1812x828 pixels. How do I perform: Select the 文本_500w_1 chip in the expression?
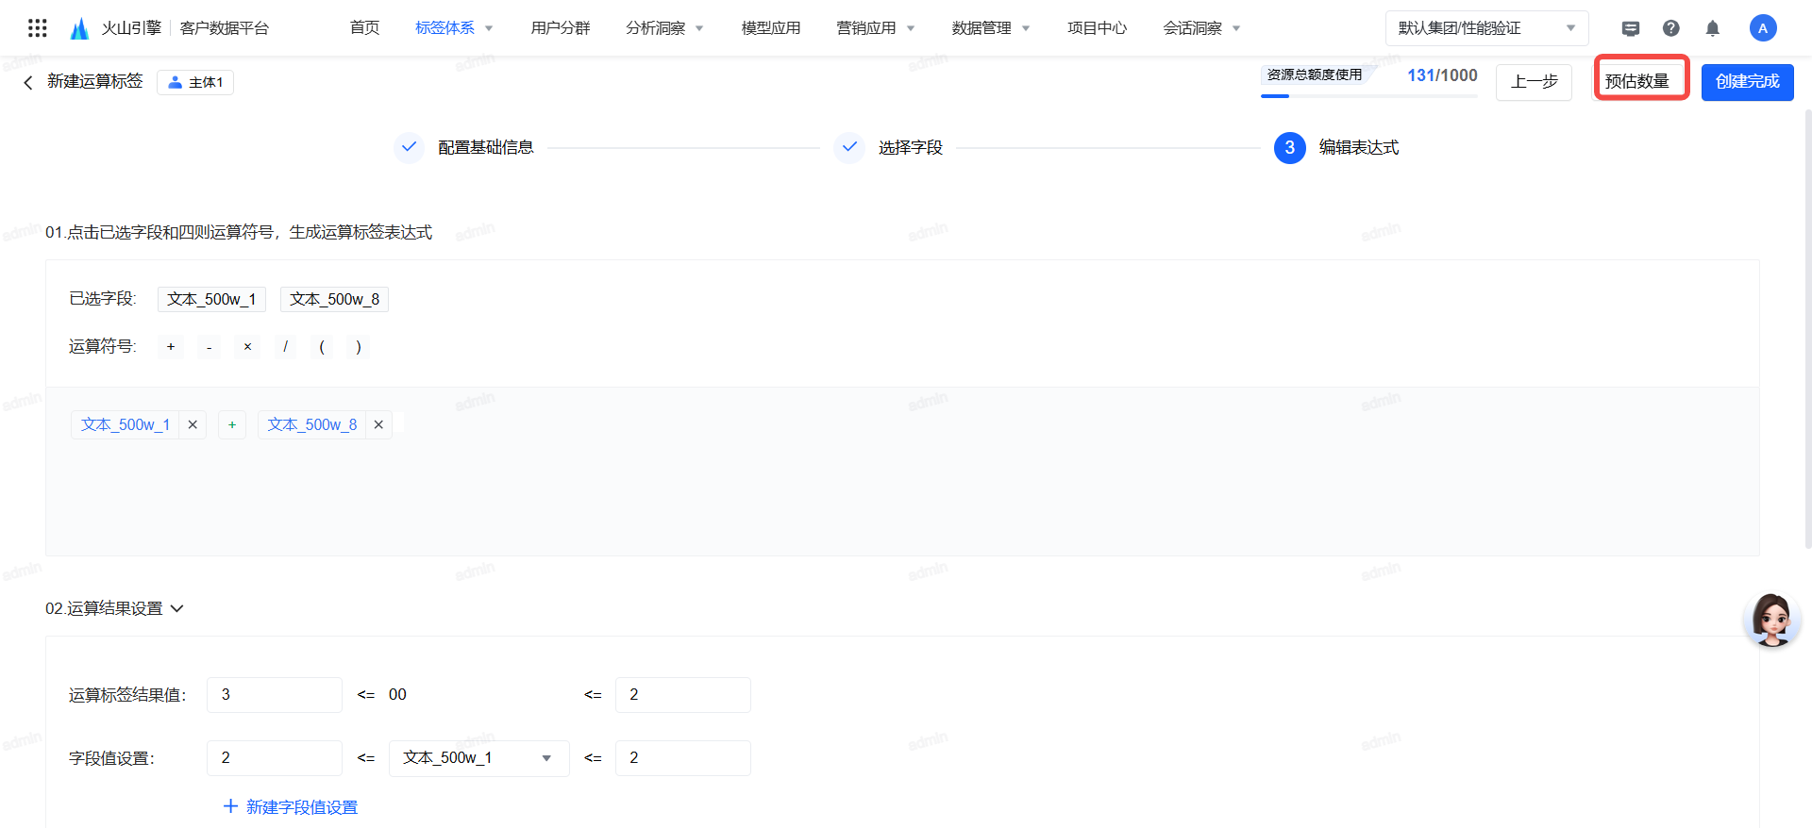tap(126, 425)
